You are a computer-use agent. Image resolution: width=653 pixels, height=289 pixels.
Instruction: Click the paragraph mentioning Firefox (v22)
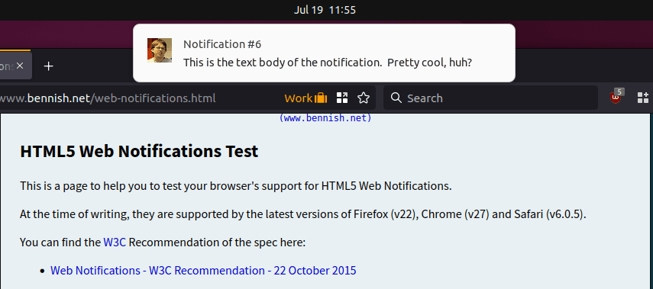pos(302,215)
